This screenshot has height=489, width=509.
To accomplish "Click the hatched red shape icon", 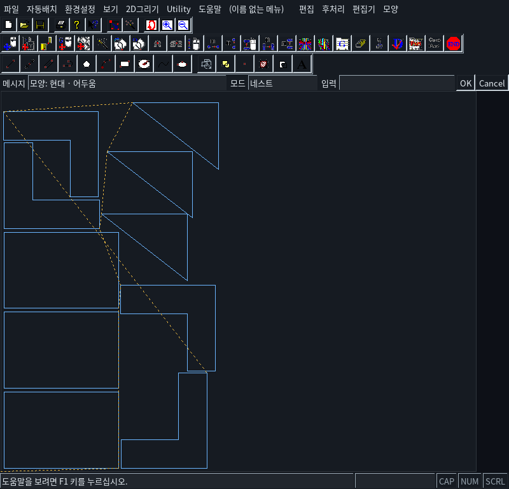I will point(263,64).
